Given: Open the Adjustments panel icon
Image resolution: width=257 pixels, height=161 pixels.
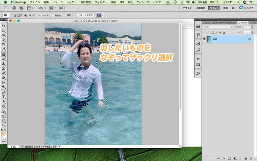Looking at the screenshot, I should pos(198,59).
